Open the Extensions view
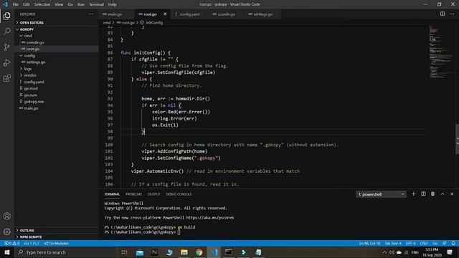 click(x=6, y=78)
